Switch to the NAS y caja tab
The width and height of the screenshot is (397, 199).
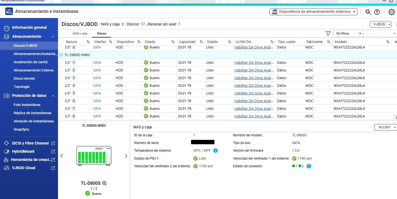point(80,33)
